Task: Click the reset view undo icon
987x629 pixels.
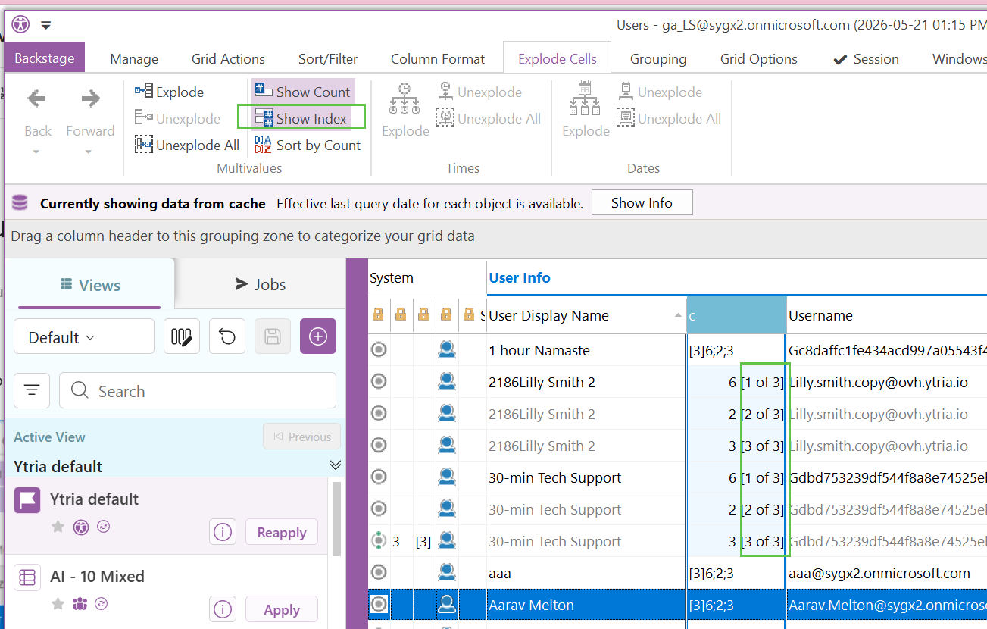Action: pos(227,336)
